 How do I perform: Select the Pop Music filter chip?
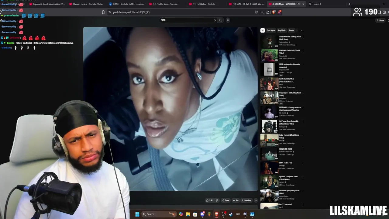coord(282,30)
